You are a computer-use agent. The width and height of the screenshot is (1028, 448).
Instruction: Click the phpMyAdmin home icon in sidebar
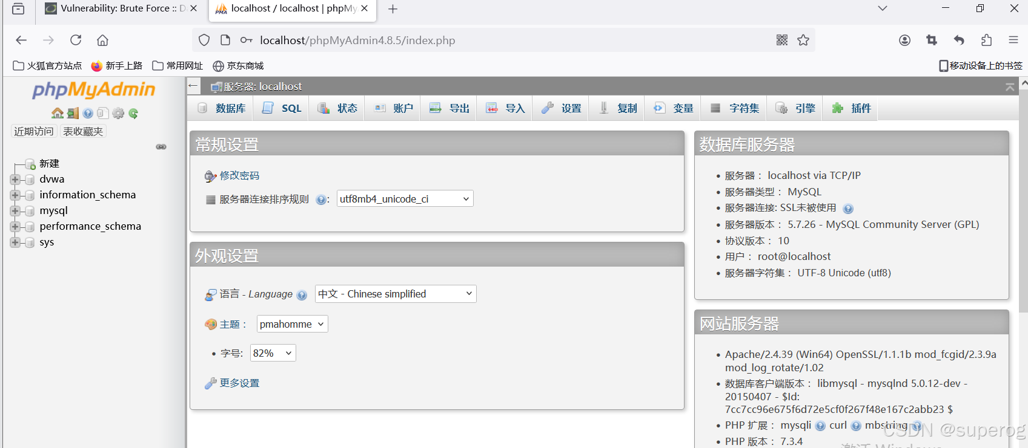click(58, 113)
